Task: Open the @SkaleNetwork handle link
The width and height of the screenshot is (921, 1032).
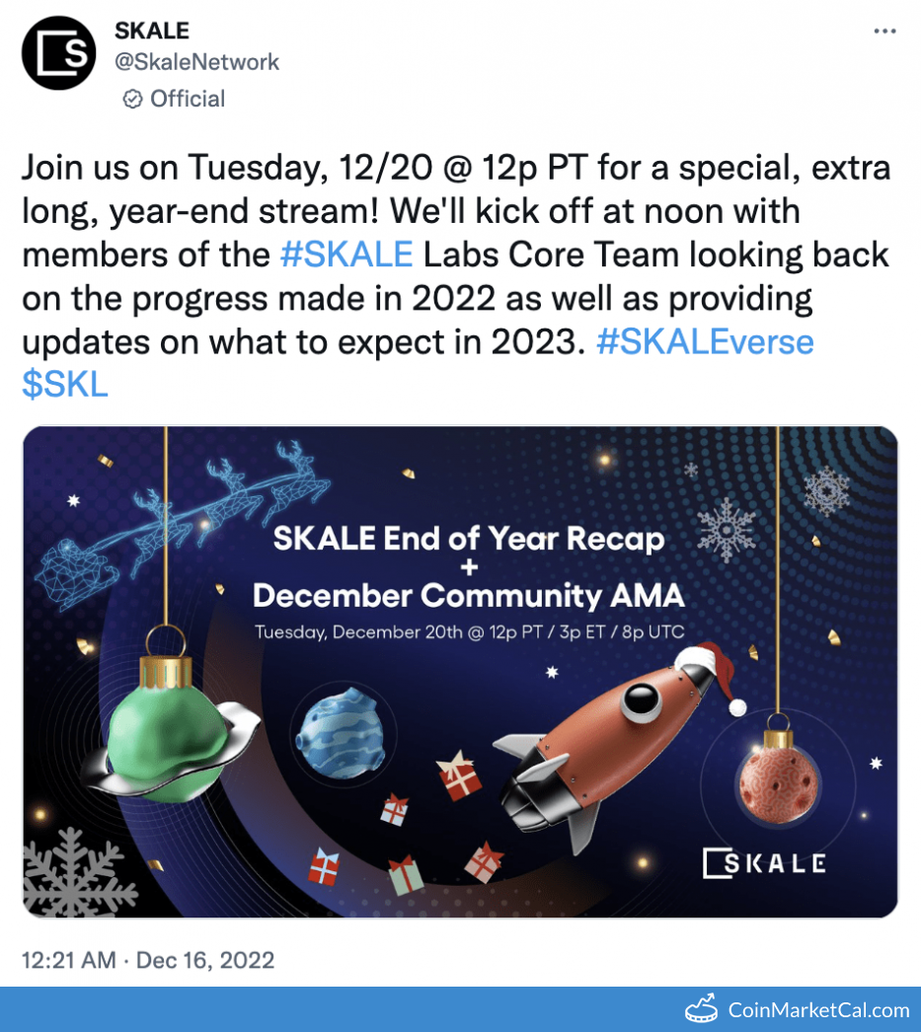Action: point(196,62)
